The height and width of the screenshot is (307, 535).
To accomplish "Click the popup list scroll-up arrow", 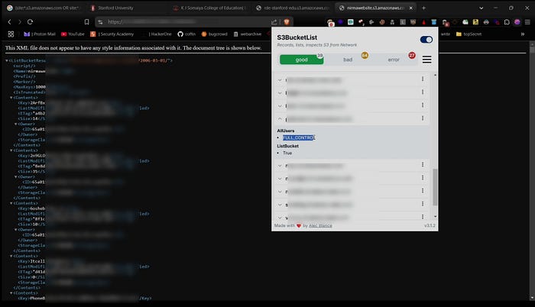I will pyautogui.click(x=435, y=75).
